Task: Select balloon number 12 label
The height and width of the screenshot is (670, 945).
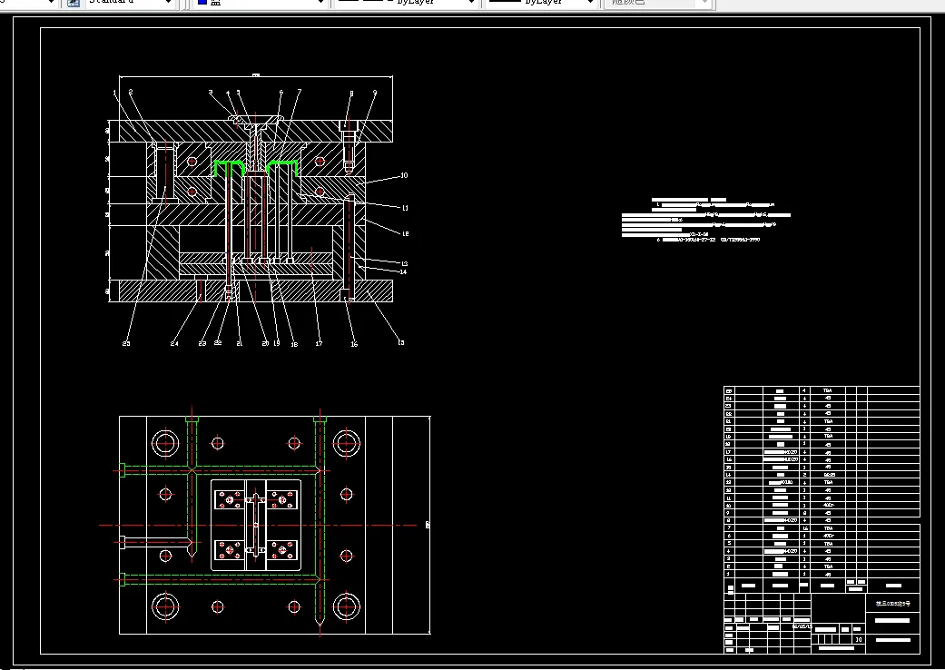Action: [x=405, y=234]
